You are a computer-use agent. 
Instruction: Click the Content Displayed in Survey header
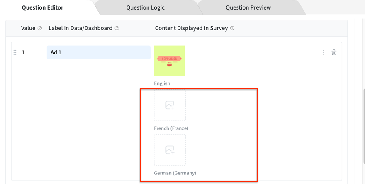[x=191, y=28]
